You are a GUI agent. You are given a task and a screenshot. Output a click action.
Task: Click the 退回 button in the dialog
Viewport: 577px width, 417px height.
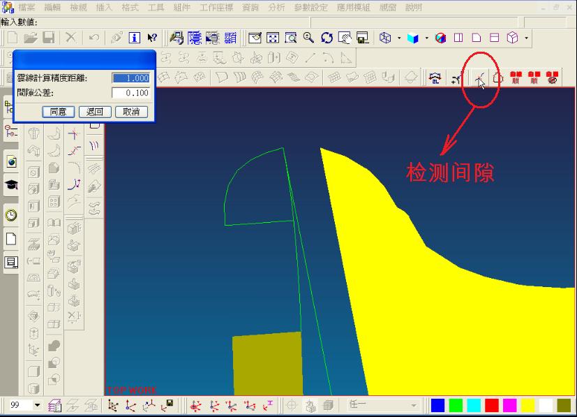[95, 112]
